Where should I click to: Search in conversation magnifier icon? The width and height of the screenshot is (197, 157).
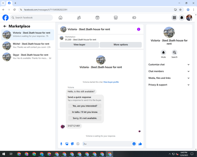175,53
